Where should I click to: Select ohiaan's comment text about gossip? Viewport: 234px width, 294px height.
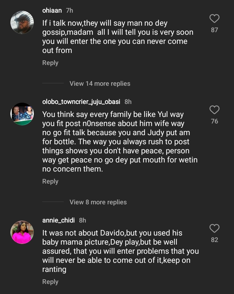(x=117, y=37)
